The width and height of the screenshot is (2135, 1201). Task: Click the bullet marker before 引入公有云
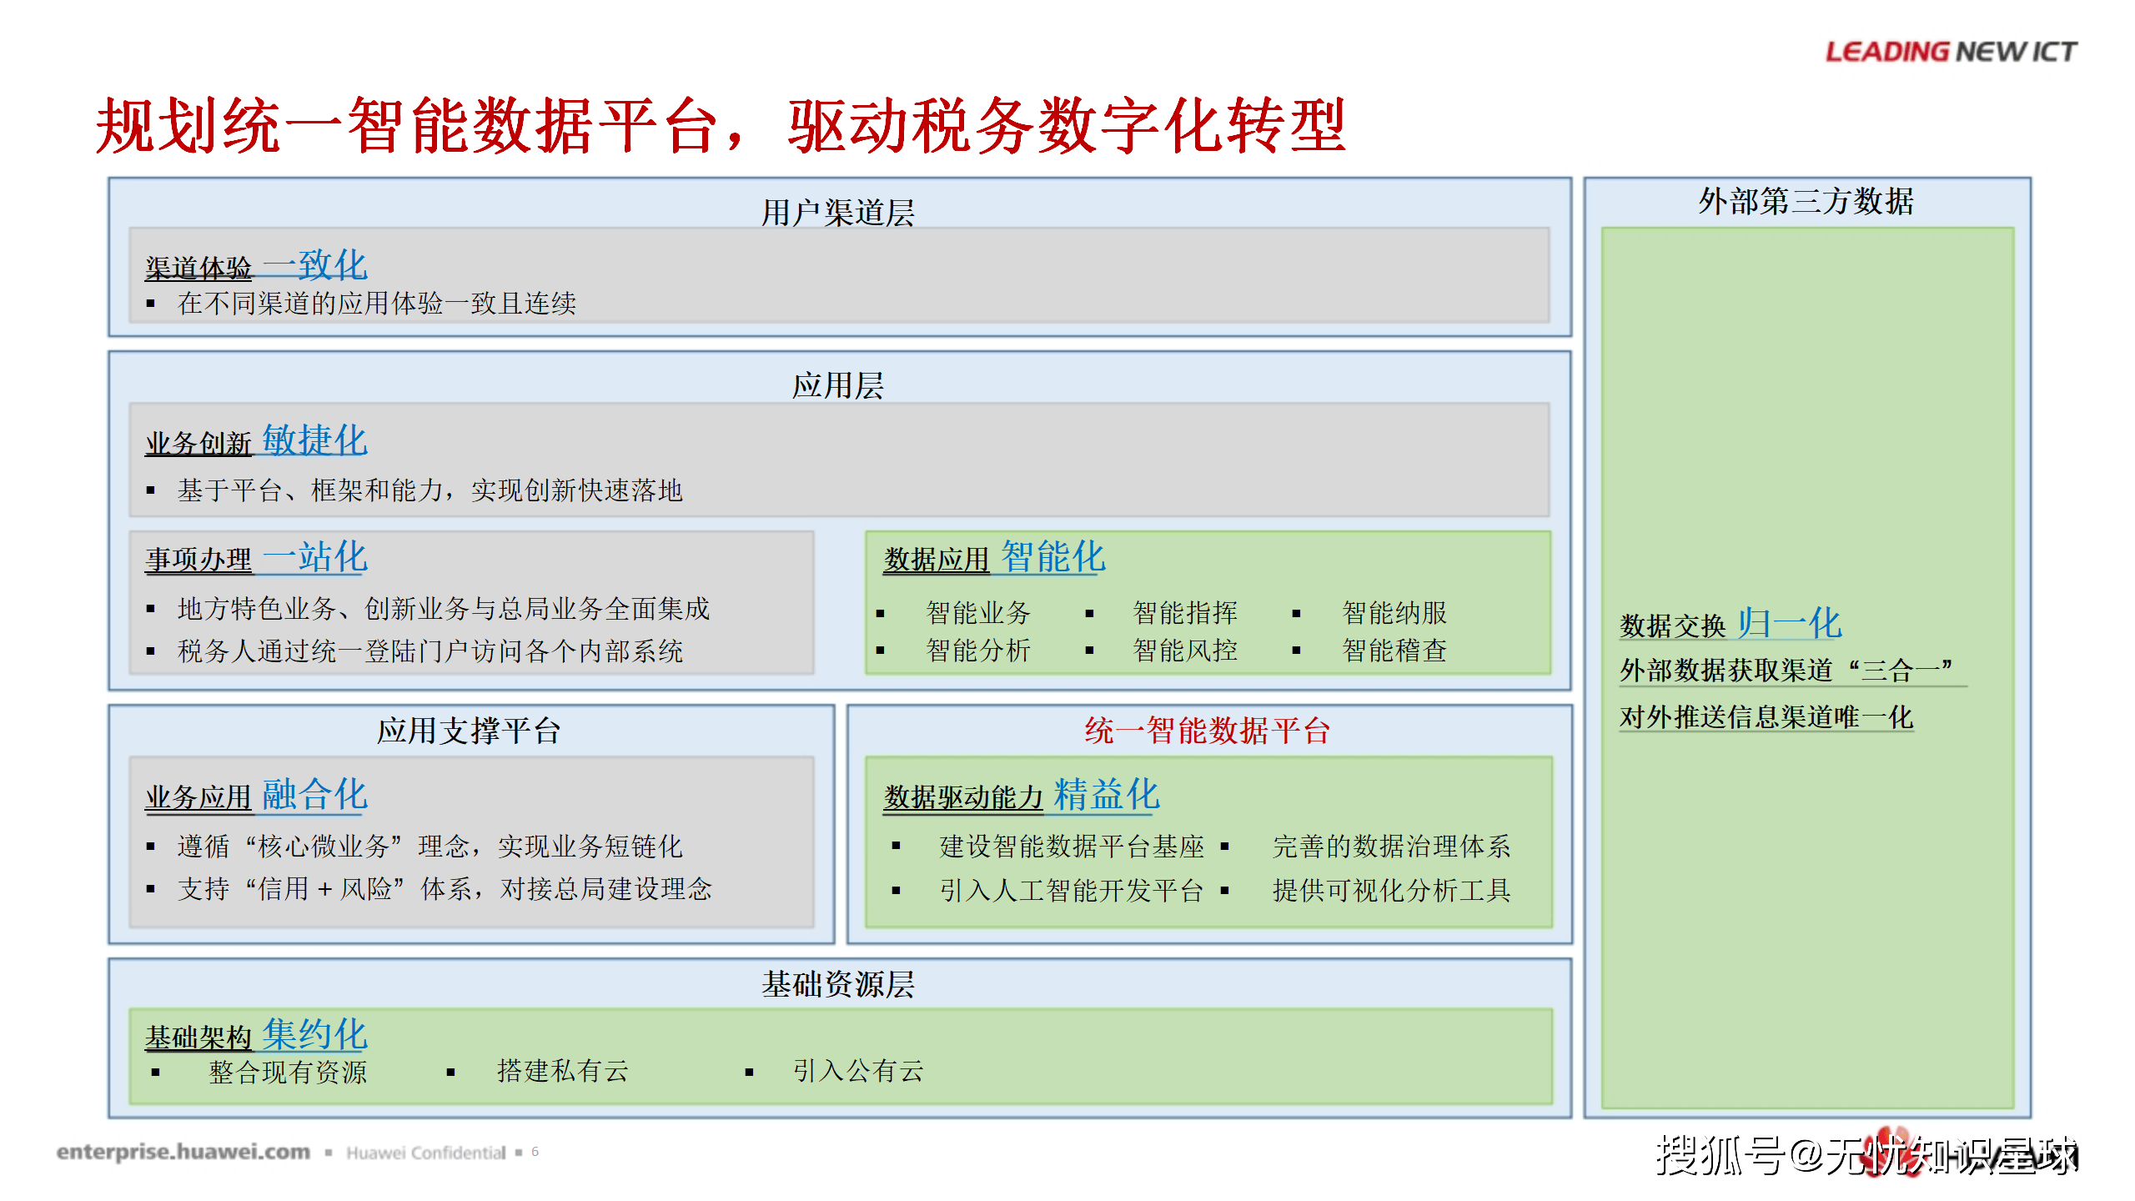(750, 1073)
